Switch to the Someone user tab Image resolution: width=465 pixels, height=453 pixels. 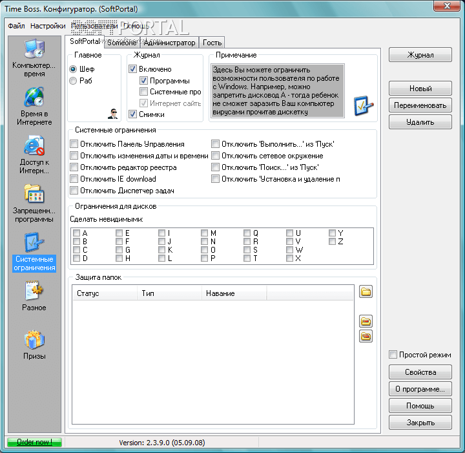pos(121,43)
